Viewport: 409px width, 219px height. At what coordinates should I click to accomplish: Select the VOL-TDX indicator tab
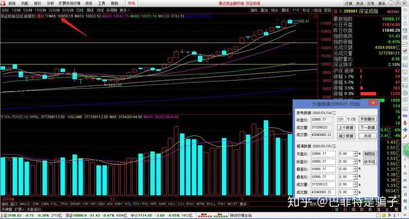tap(132, 204)
